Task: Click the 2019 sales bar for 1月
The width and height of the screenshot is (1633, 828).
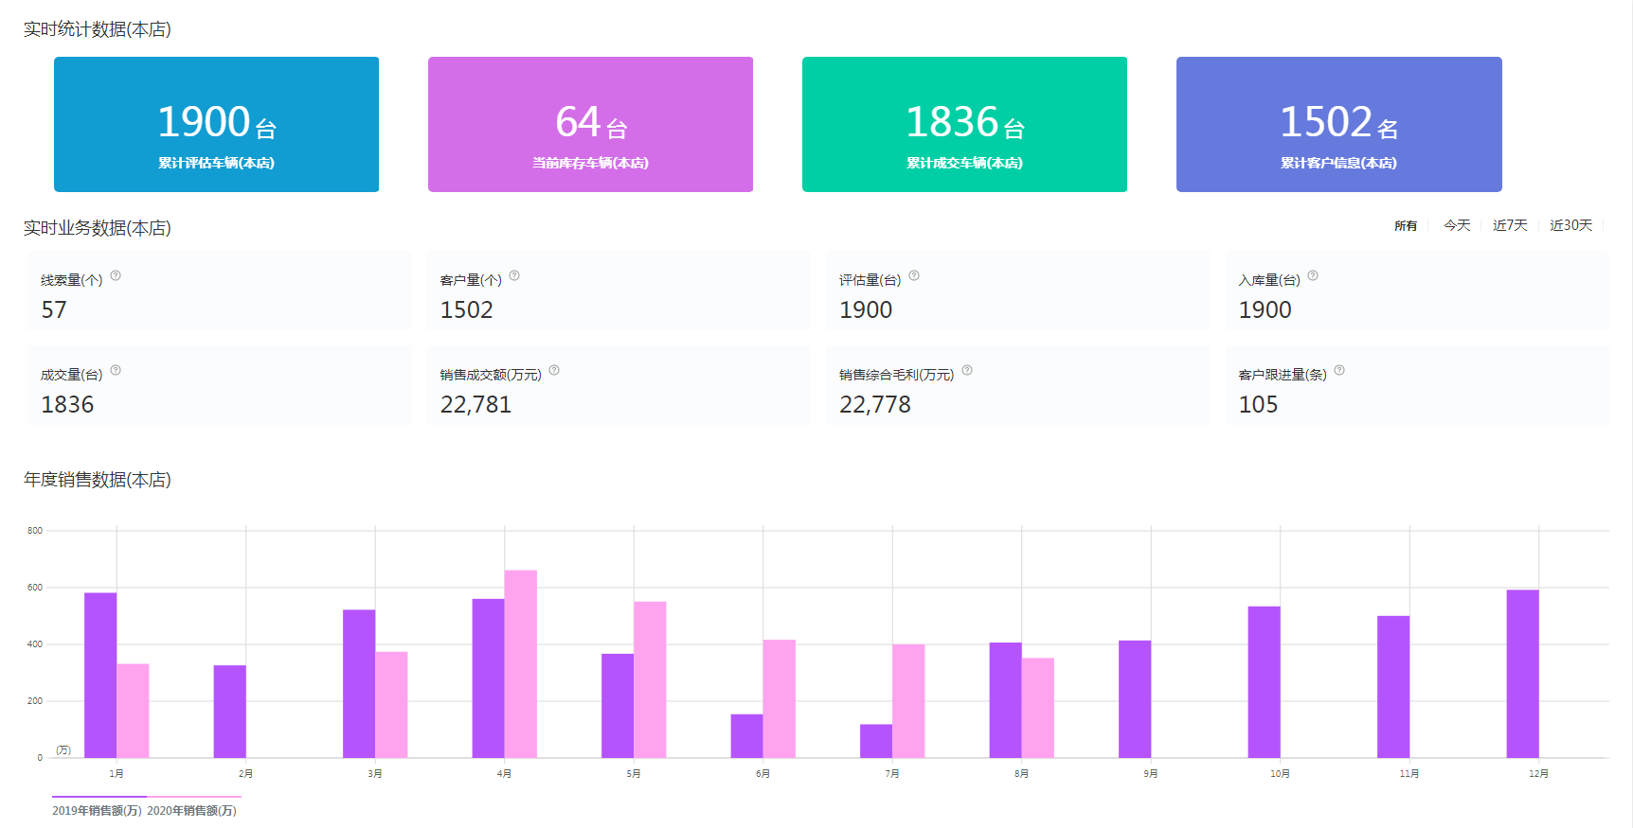Action: tap(100, 676)
